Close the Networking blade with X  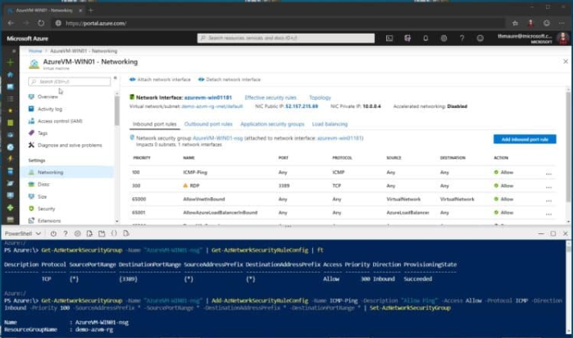click(x=566, y=61)
